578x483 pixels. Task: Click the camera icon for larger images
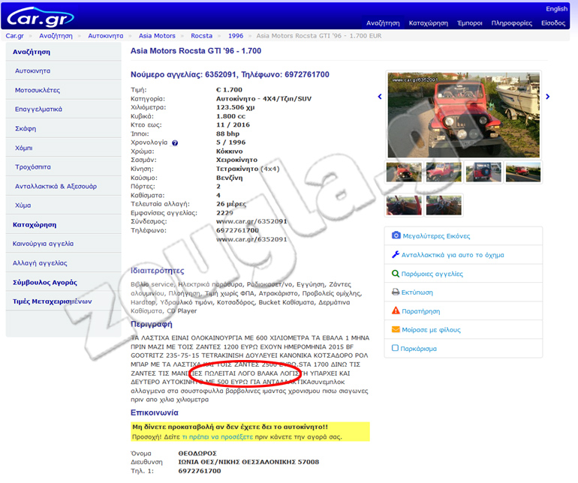pyautogui.click(x=396, y=235)
